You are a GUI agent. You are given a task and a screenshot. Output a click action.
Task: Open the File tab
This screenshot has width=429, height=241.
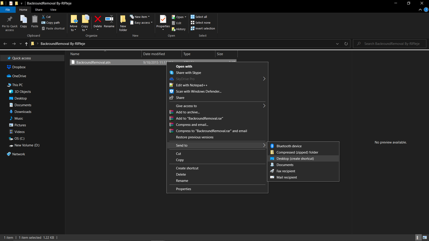(8, 10)
